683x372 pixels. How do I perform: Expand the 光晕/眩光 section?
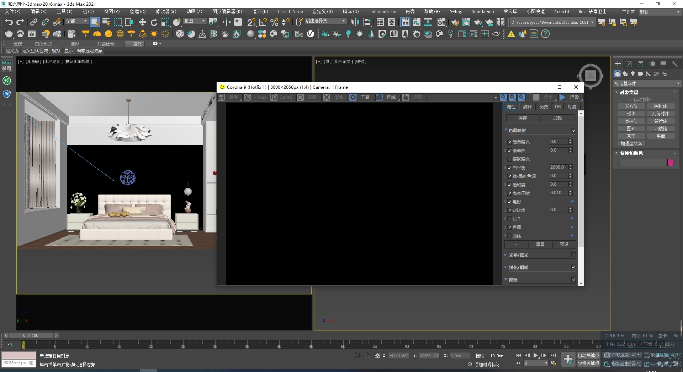(506, 255)
